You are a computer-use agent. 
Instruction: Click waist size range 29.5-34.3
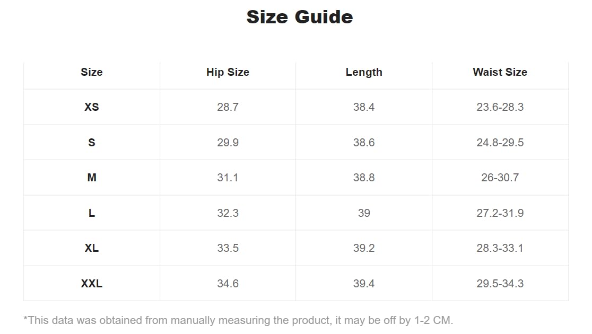(x=500, y=284)
